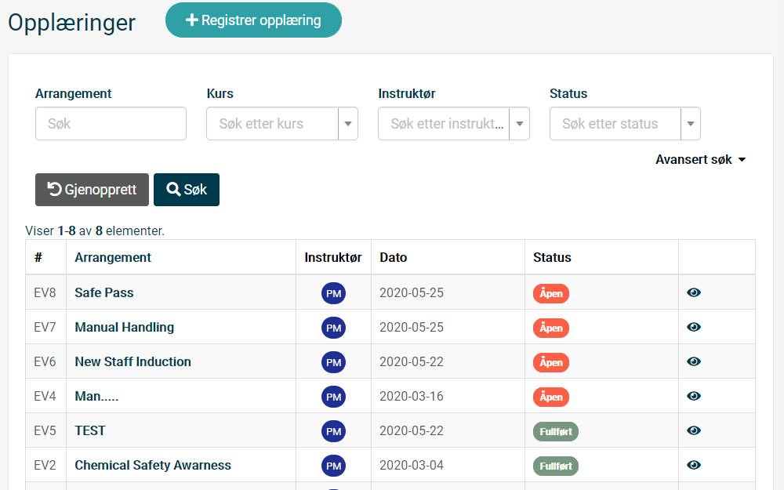Click the Status column header in the table
Image resolution: width=784 pixels, height=490 pixels.
(x=552, y=257)
